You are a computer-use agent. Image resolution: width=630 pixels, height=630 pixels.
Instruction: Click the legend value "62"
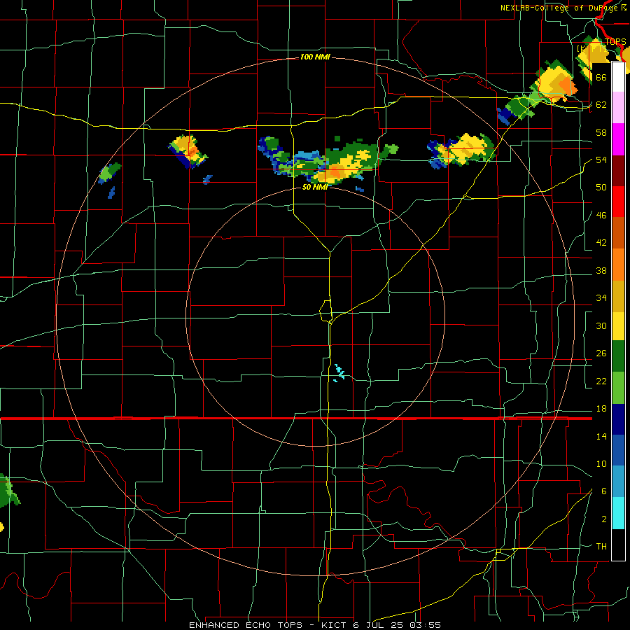point(601,105)
